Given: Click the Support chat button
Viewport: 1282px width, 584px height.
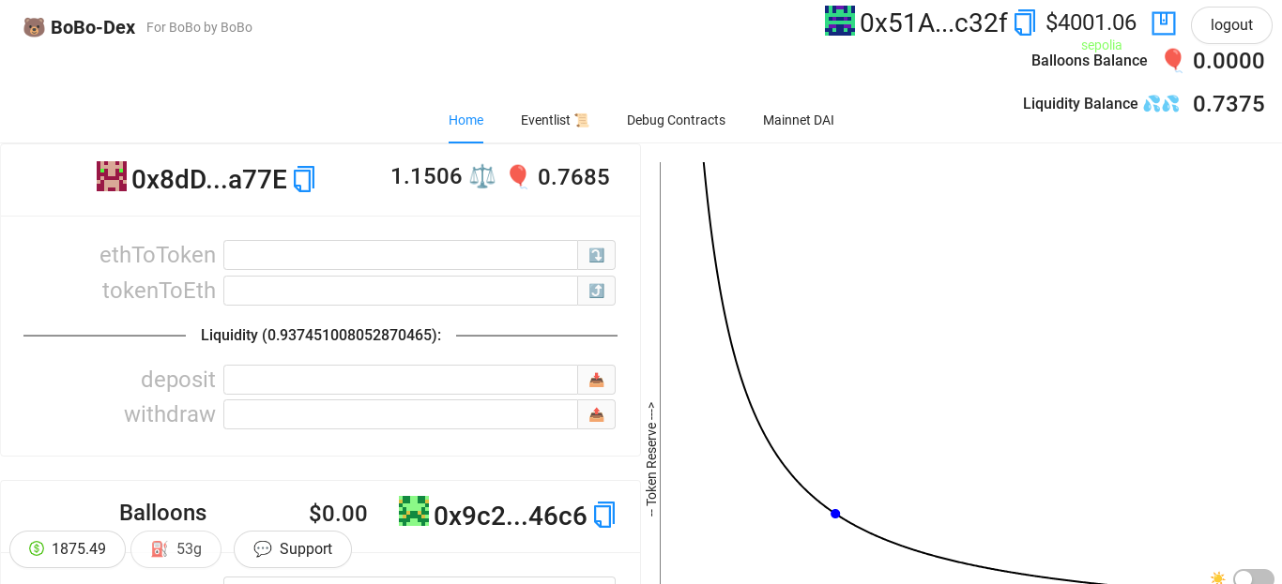Looking at the screenshot, I should (x=292, y=549).
